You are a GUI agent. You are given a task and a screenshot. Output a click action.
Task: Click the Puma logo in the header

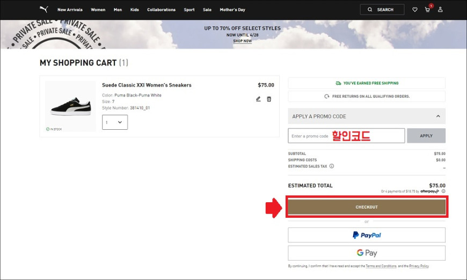pyautogui.click(x=44, y=9)
